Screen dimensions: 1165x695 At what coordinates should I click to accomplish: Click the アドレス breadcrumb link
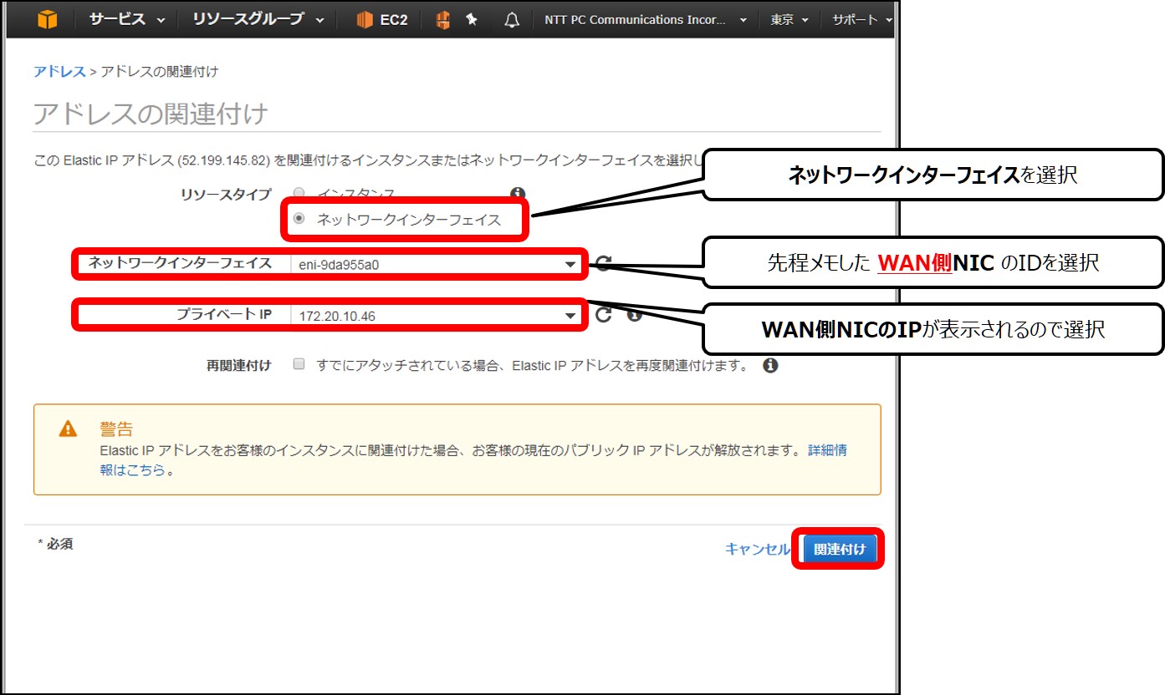click(x=59, y=72)
